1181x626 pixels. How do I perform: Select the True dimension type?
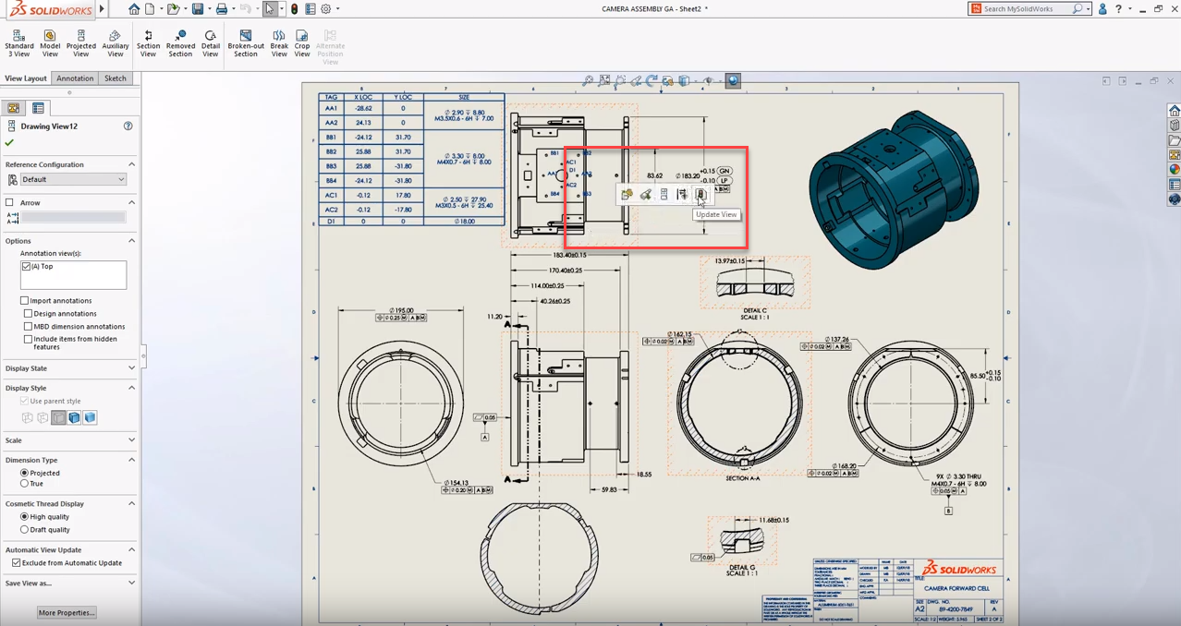[x=25, y=484]
